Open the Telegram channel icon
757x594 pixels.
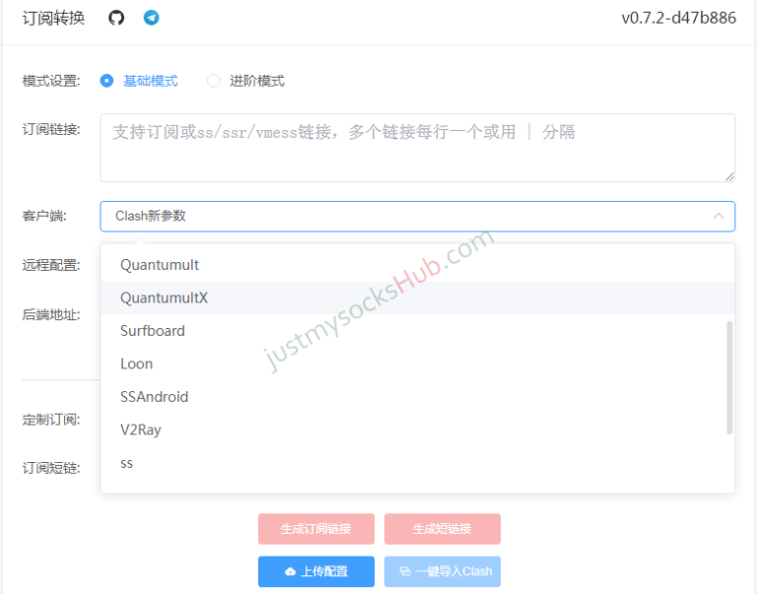pos(151,18)
